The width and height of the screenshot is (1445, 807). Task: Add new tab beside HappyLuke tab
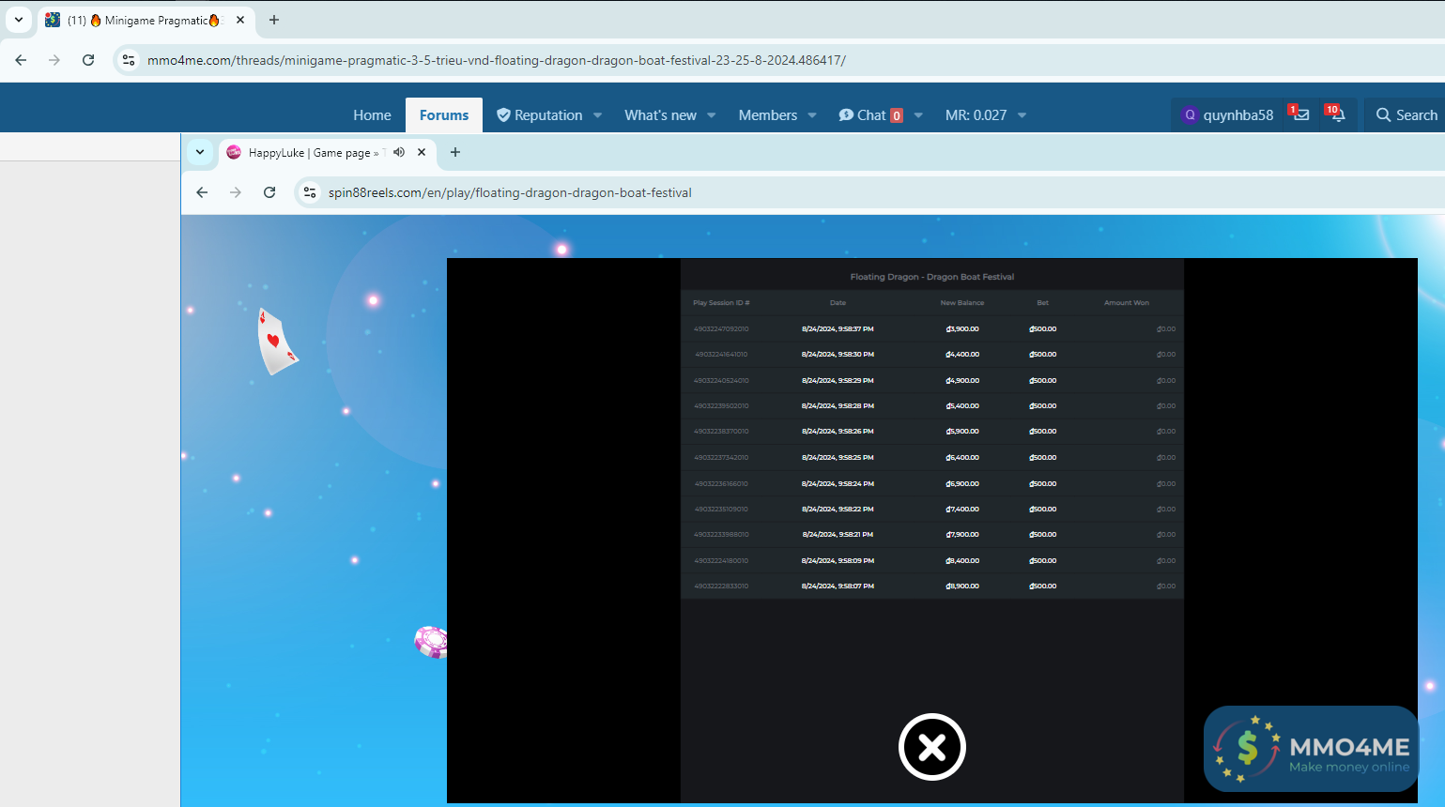point(455,152)
